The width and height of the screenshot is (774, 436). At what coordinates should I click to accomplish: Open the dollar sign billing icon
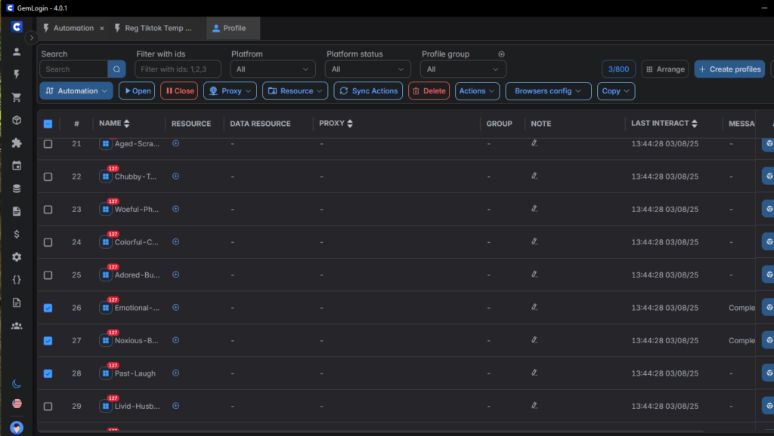coord(17,234)
